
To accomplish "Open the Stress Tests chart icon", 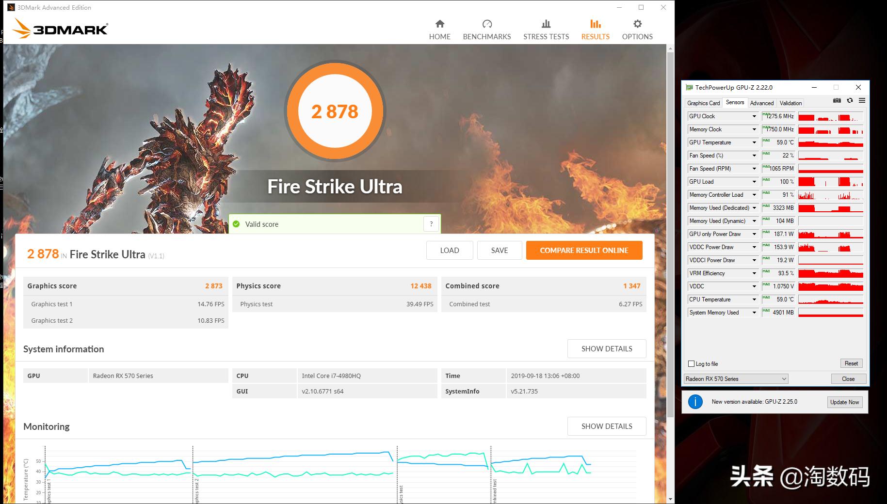I will click(546, 24).
